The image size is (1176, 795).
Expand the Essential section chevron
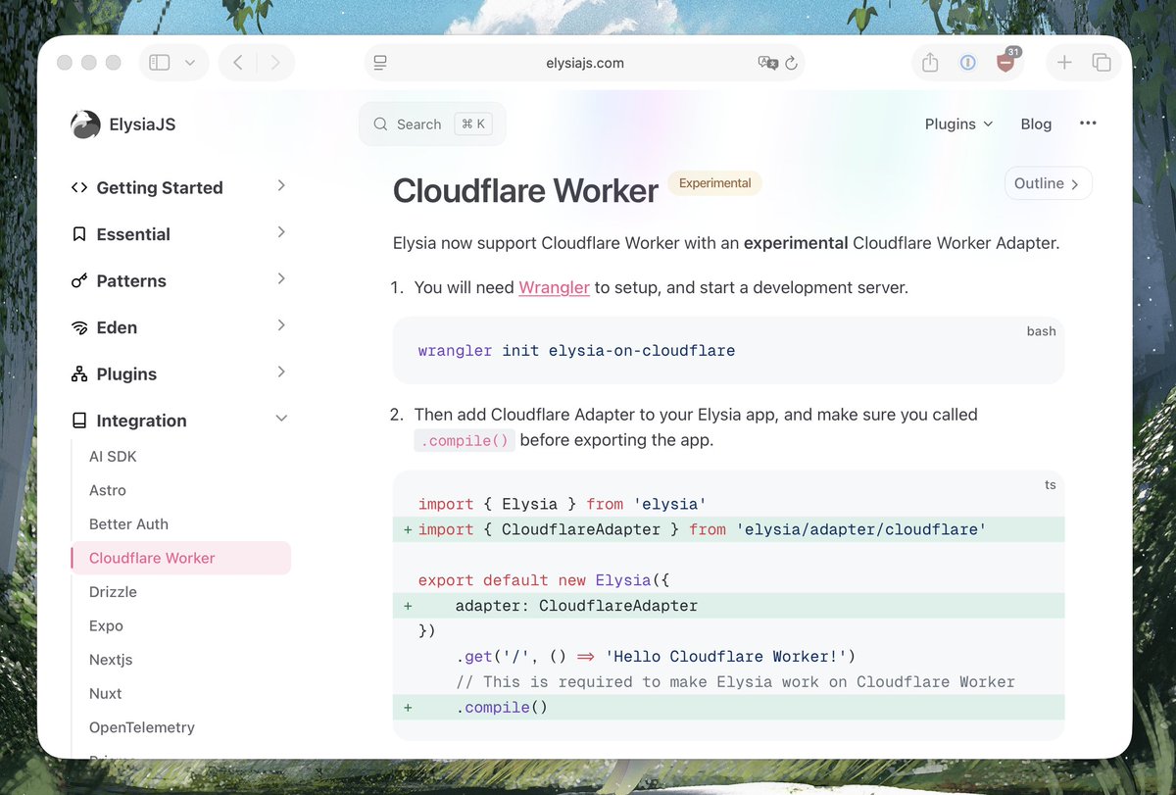coord(281,232)
